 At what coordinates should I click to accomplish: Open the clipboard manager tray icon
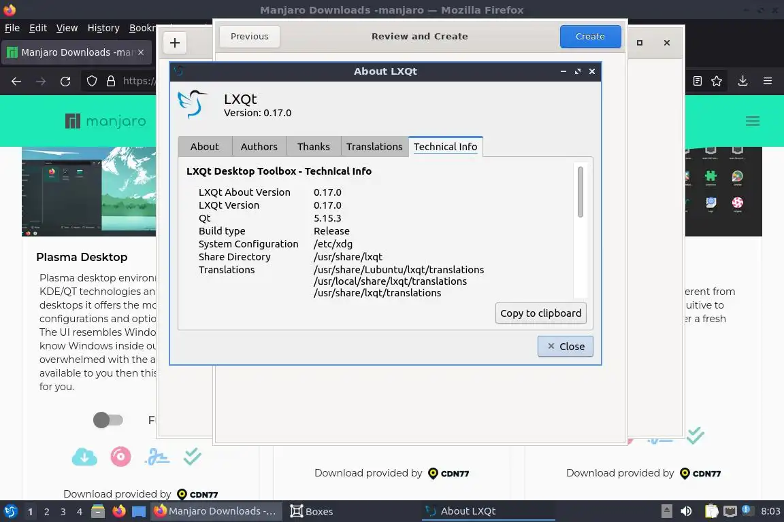click(711, 511)
